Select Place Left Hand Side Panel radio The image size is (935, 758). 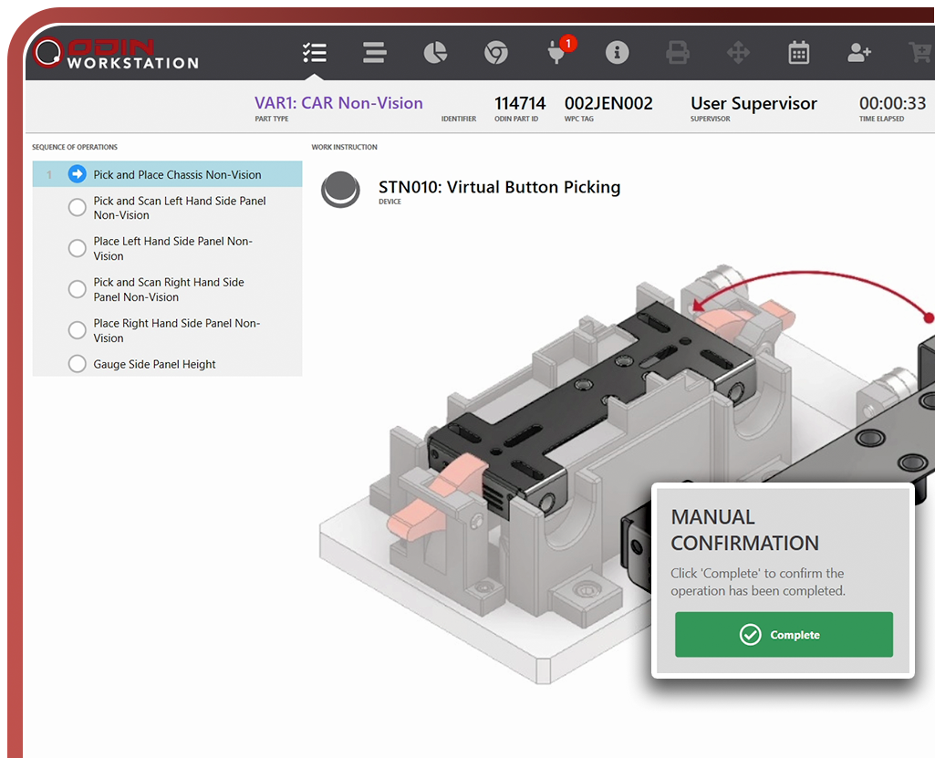[77, 248]
